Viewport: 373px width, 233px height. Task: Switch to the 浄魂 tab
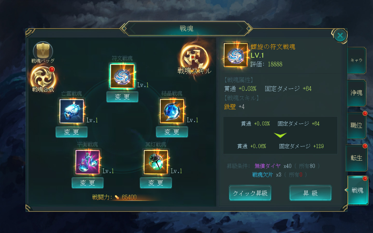click(356, 93)
